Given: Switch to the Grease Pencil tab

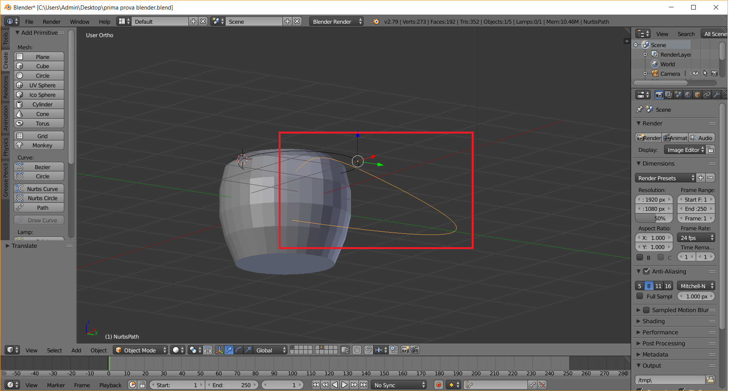Looking at the screenshot, I should point(5,180).
